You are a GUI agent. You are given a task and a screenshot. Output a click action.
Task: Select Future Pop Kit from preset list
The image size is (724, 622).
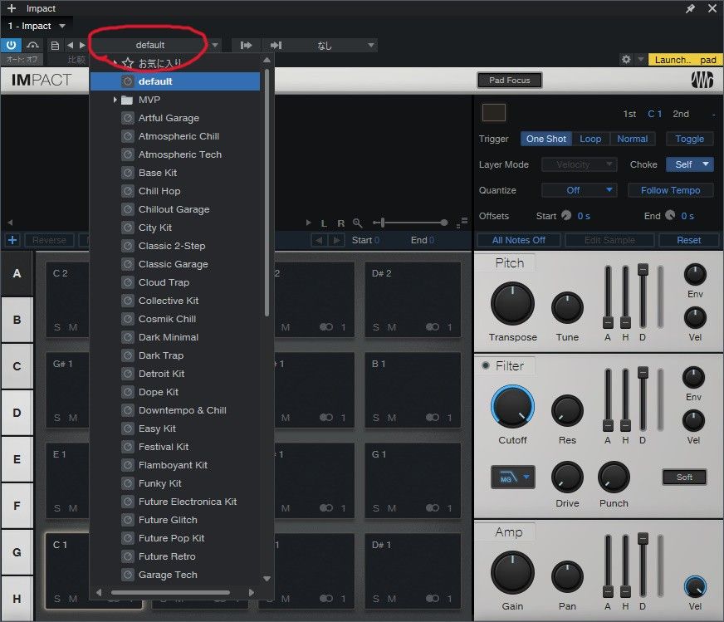tap(171, 538)
